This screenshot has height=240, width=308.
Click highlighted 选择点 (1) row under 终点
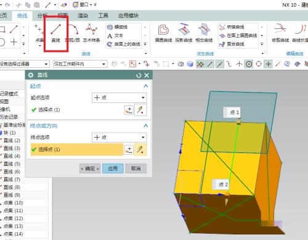click(x=77, y=149)
